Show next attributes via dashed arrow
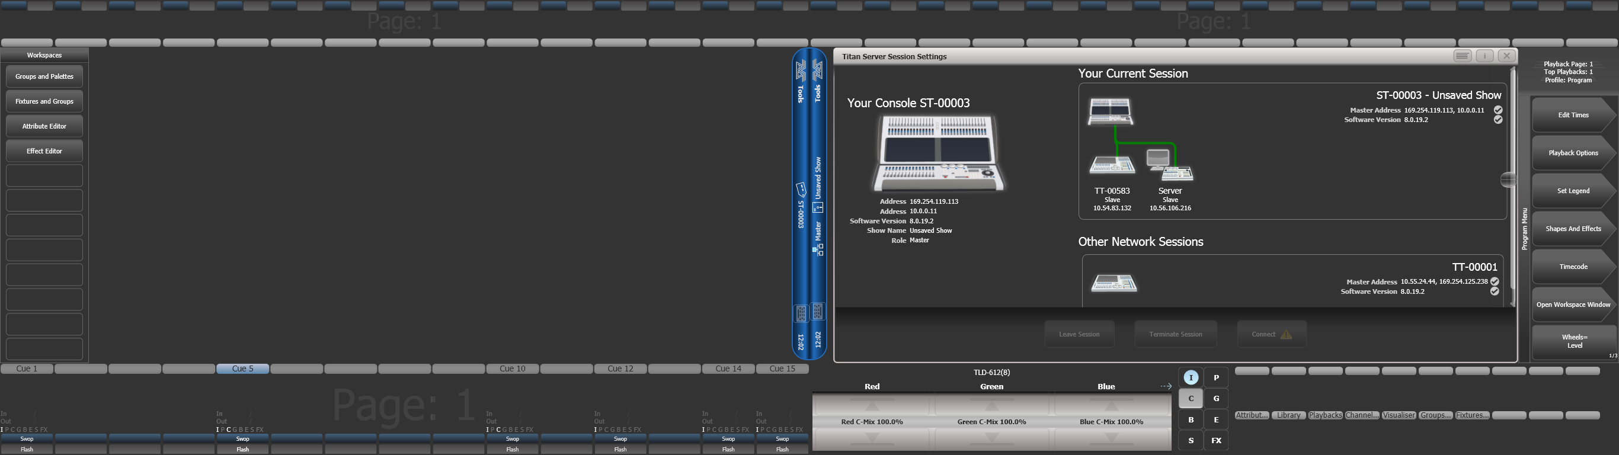Screen dimensions: 1619x455 [1166, 386]
